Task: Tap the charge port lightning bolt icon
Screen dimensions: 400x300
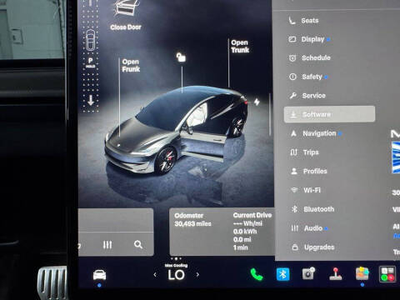Action: [257, 102]
